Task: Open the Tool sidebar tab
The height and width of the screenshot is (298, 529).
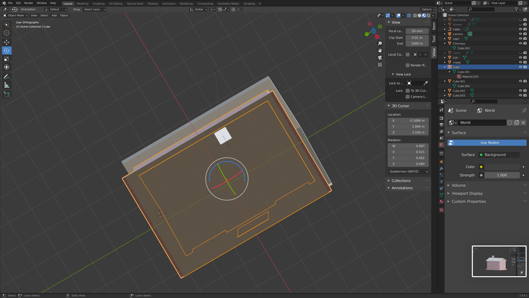Action: (x=434, y=39)
